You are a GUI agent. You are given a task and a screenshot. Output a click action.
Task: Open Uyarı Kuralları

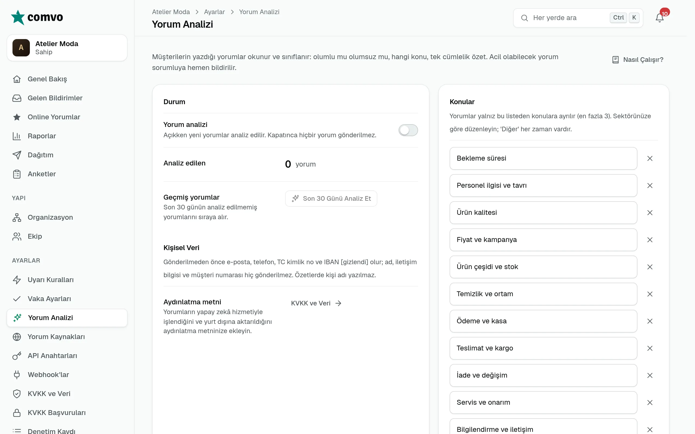click(x=67, y=280)
